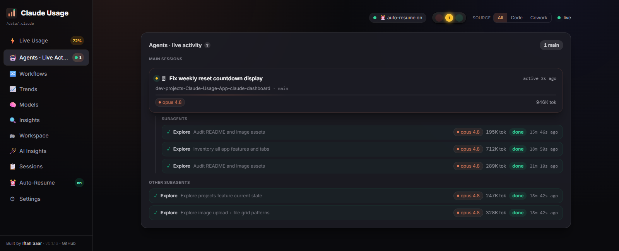Open Trends using the chart icon
Screen dimensions: 619x251
pos(13,89)
